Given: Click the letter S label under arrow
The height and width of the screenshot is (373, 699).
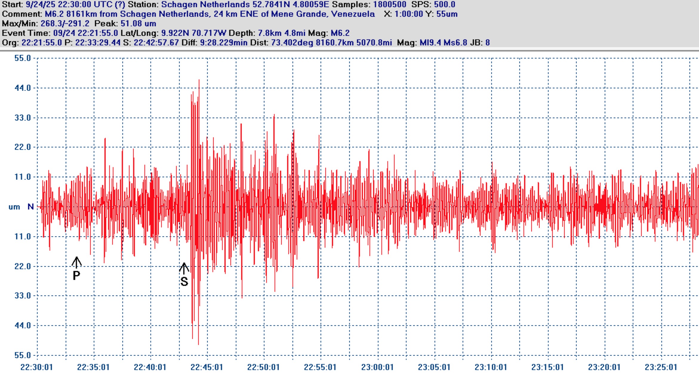Looking at the screenshot, I should (184, 281).
